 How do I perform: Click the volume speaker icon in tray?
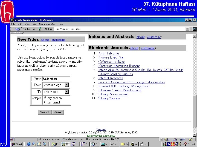(180, 144)
